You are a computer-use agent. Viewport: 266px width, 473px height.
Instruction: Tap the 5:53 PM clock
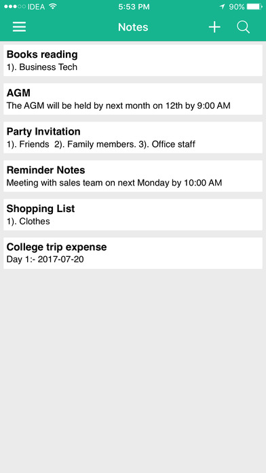tap(134, 7)
